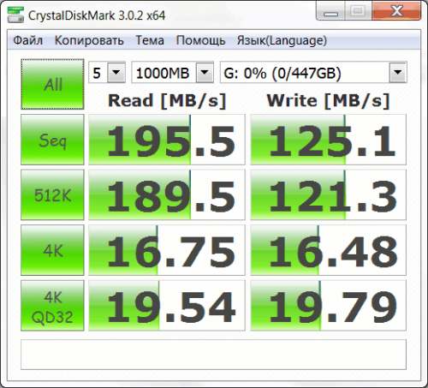428x388 pixels.
Task: Click the 512K write result 121.3
Action: 328,195
